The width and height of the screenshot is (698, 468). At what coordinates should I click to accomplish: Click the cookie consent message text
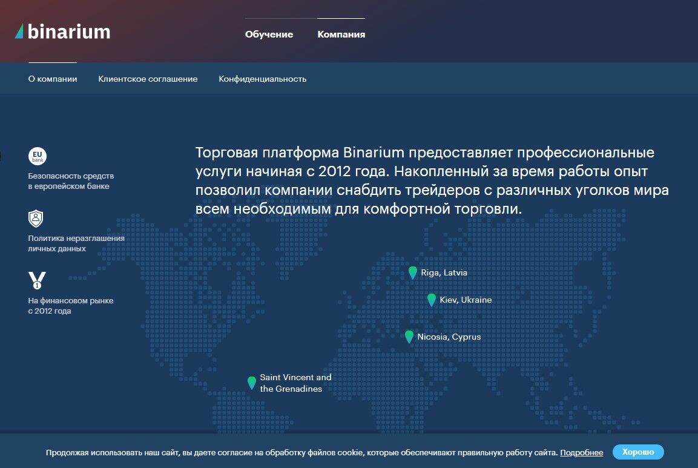pos(302,452)
